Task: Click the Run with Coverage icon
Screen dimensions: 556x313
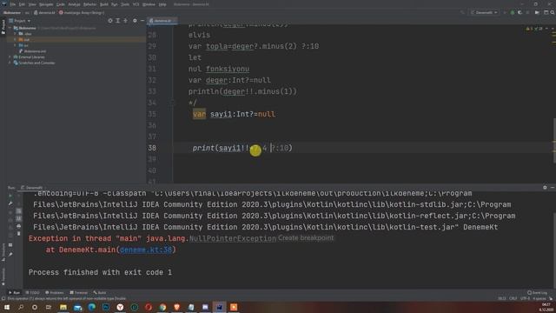Action: click(x=520, y=12)
